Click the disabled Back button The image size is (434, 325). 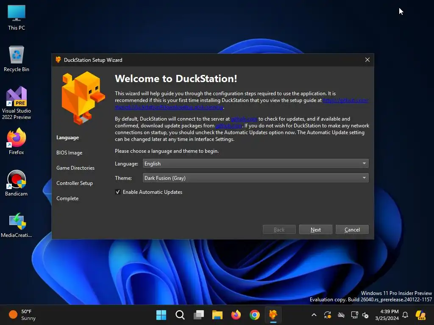[279, 230]
